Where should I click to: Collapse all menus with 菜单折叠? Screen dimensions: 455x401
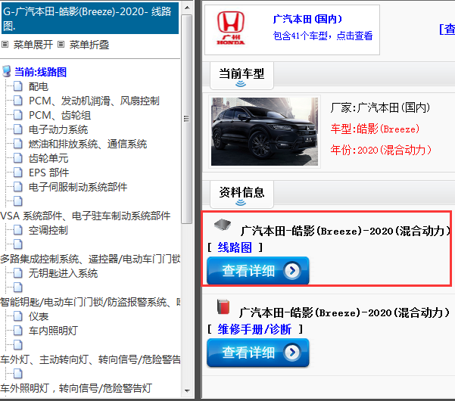point(89,45)
